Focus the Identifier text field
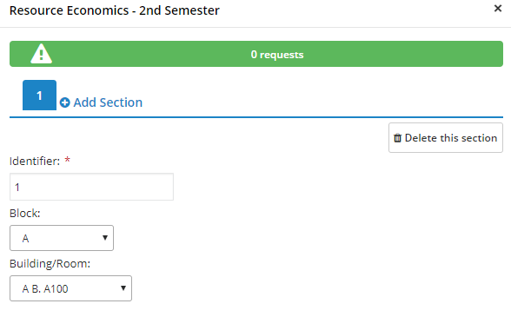Image resolution: width=511 pixels, height=317 pixels. tap(91, 187)
